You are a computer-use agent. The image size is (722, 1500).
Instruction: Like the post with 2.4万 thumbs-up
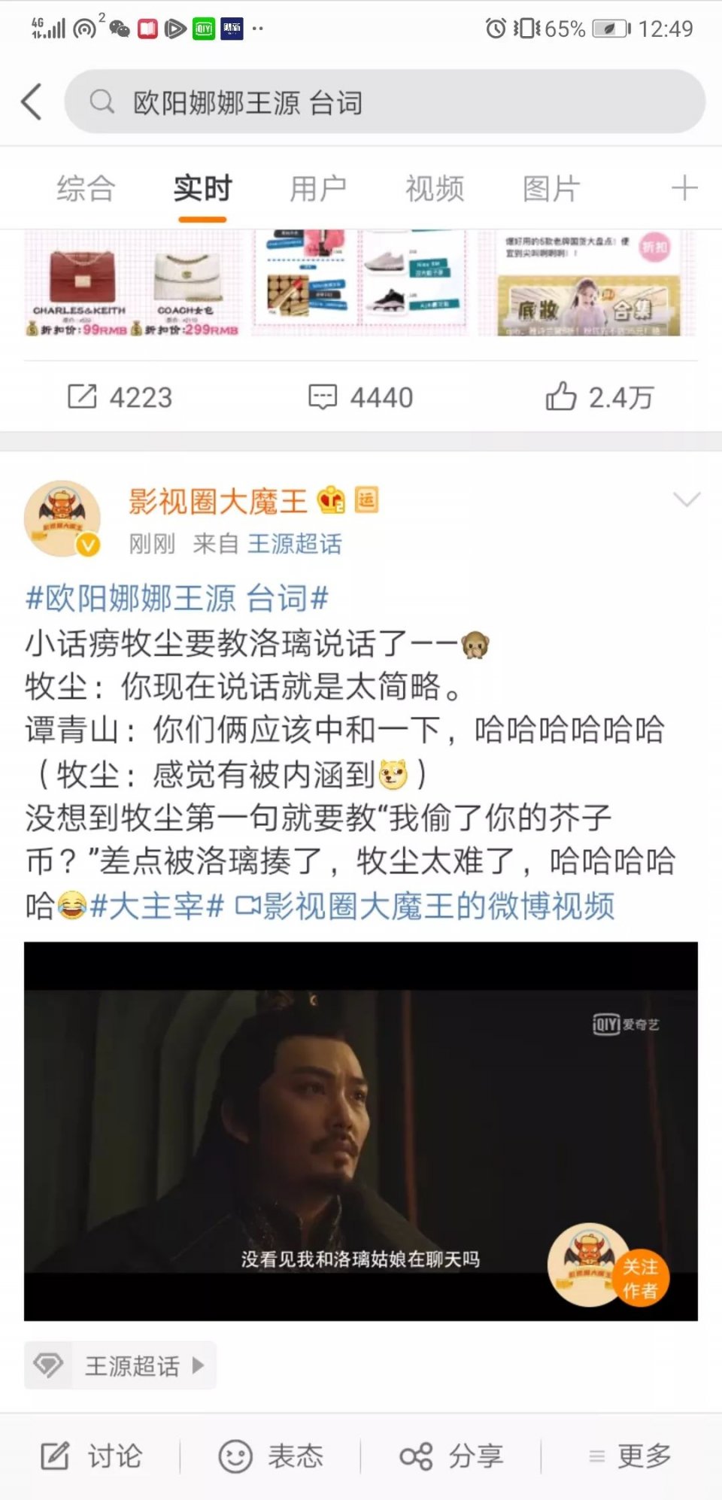(x=561, y=396)
